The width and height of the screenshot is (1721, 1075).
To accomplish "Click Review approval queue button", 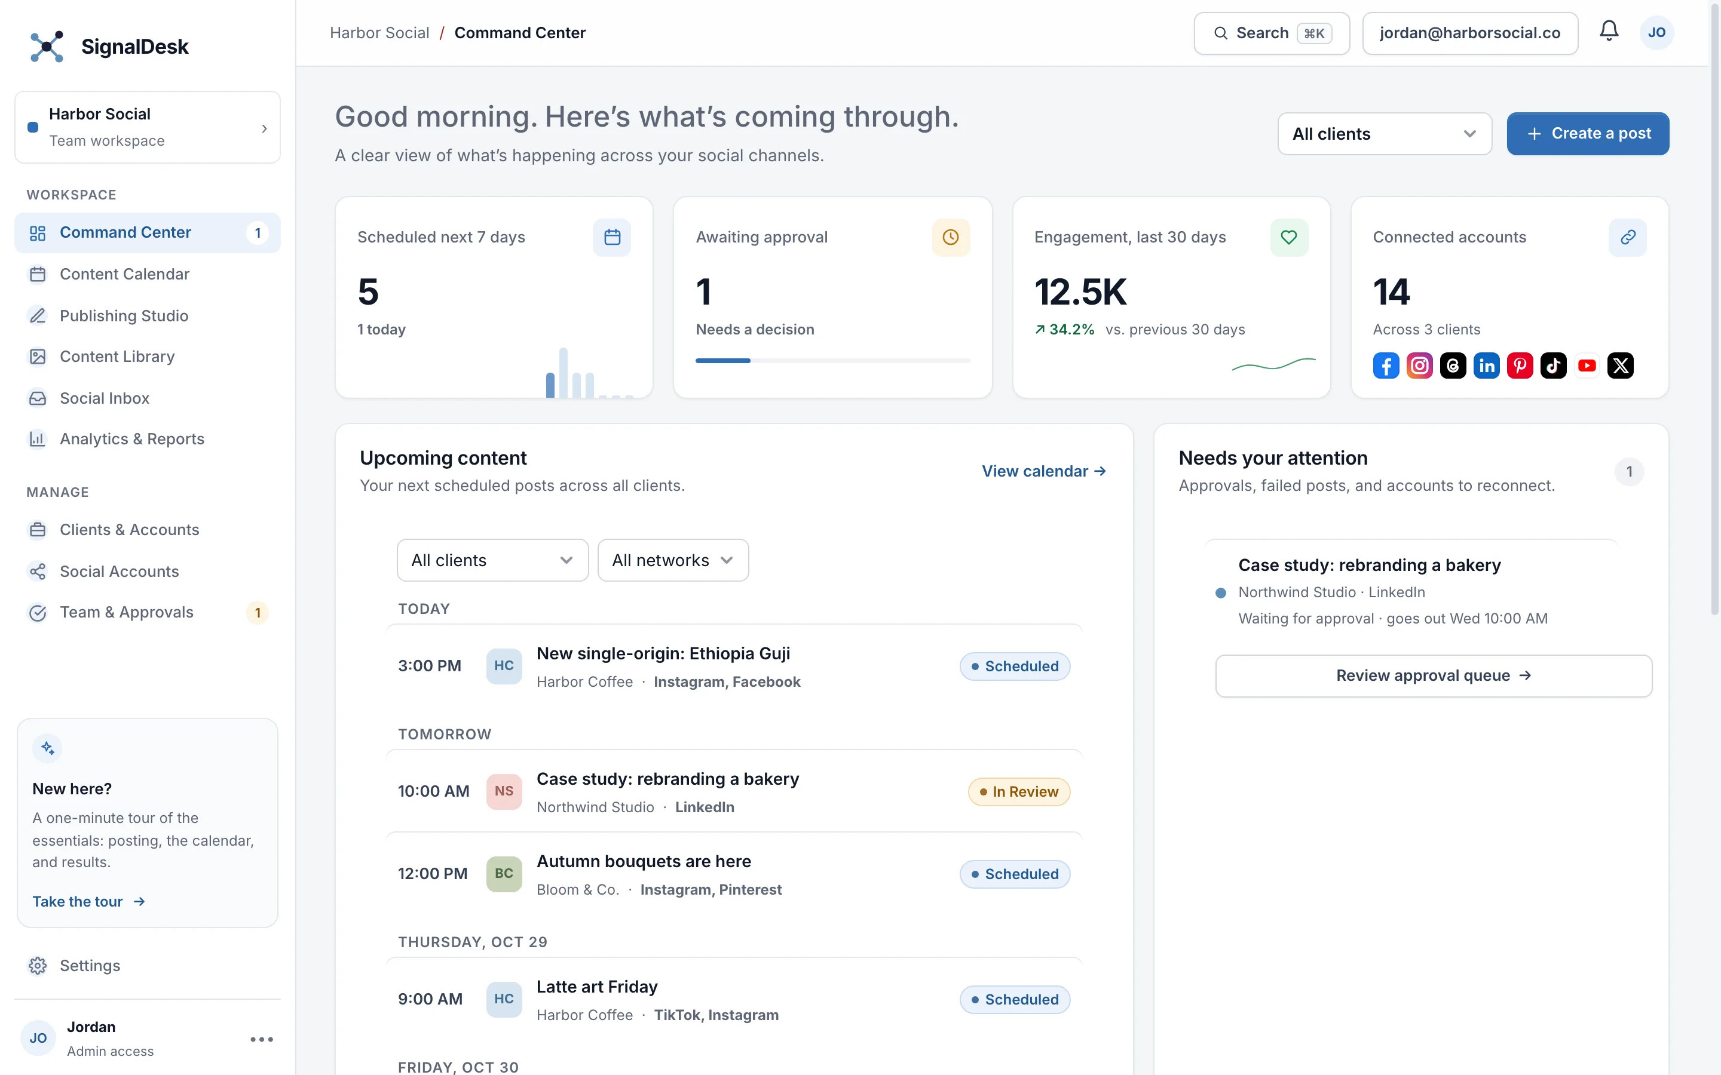I will (1433, 675).
